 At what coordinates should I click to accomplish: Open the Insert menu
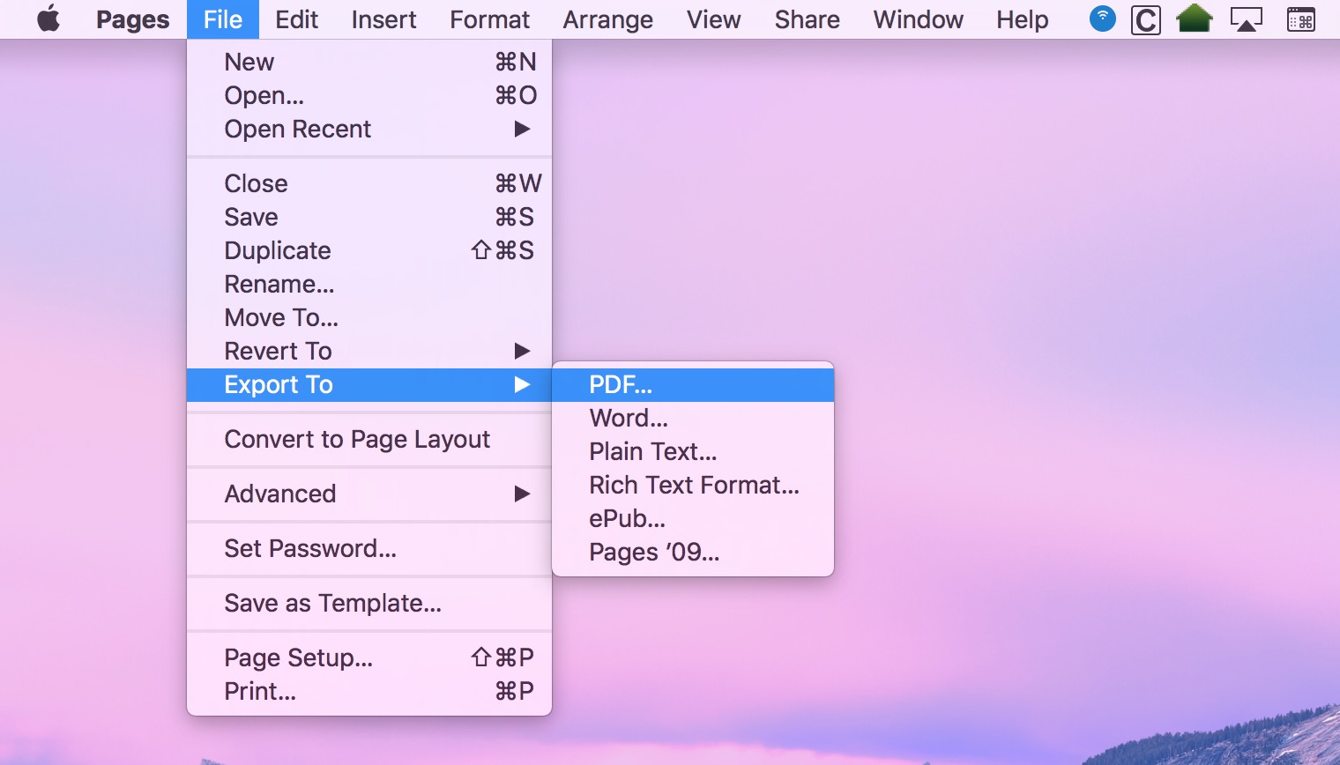[383, 19]
